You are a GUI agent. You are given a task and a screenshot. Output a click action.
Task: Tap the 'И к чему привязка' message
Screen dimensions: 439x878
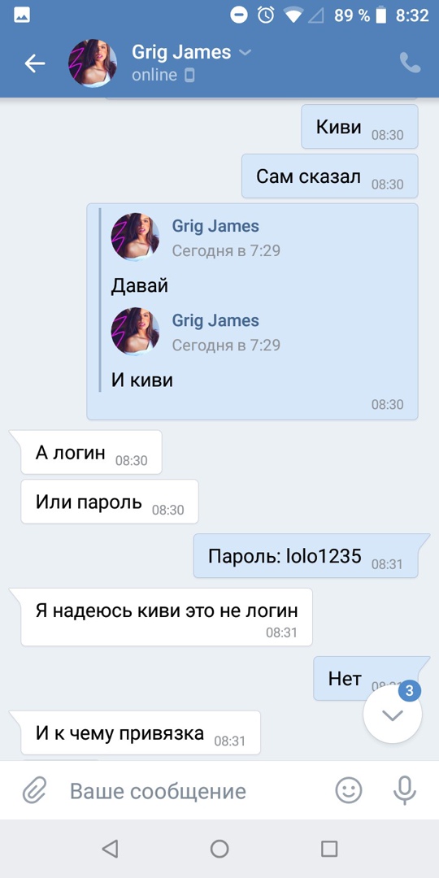[x=141, y=733]
